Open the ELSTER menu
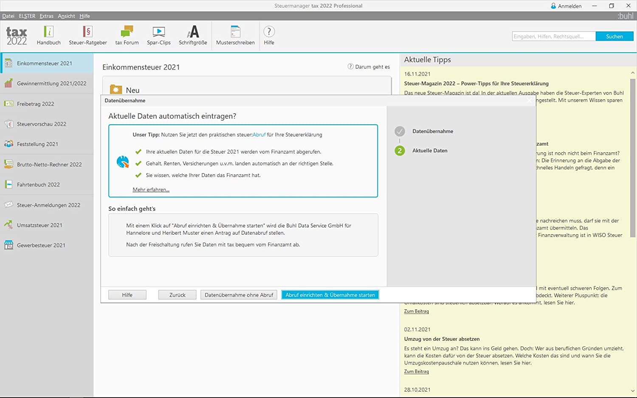 tap(27, 16)
